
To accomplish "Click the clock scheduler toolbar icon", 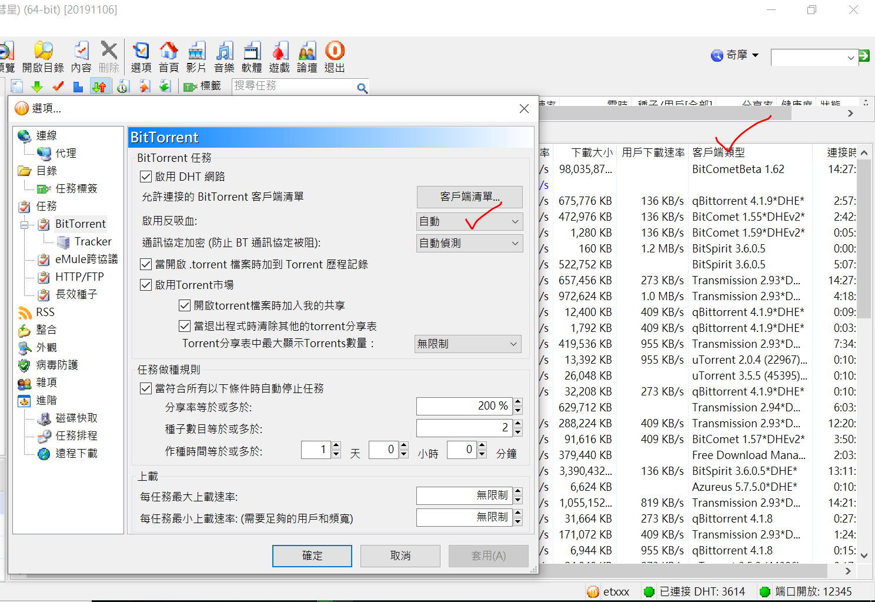I will [122, 87].
